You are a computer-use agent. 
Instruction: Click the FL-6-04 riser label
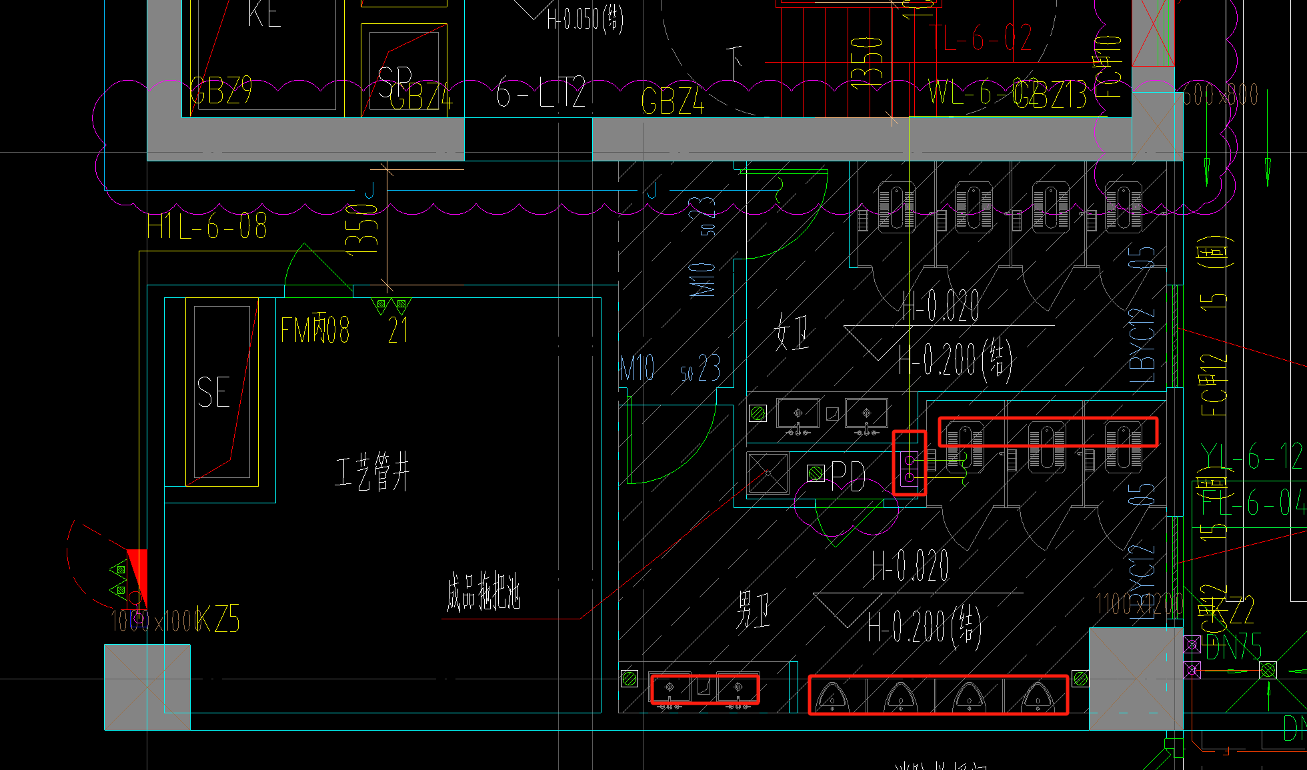pyautogui.click(x=1252, y=503)
